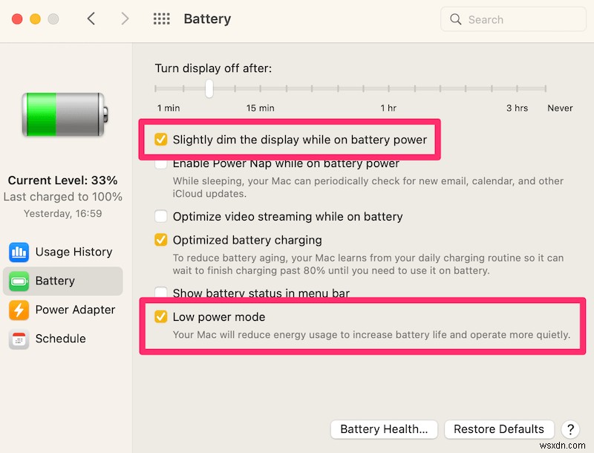594x453 pixels.
Task: Open the Schedule settings pane
Action: tap(59, 339)
